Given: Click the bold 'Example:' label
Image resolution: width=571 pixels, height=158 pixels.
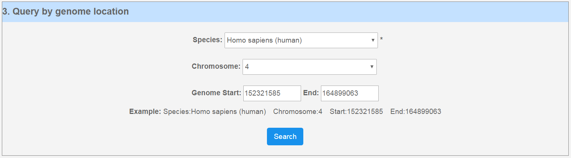Looking at the screenshot, I should point(145,111).
